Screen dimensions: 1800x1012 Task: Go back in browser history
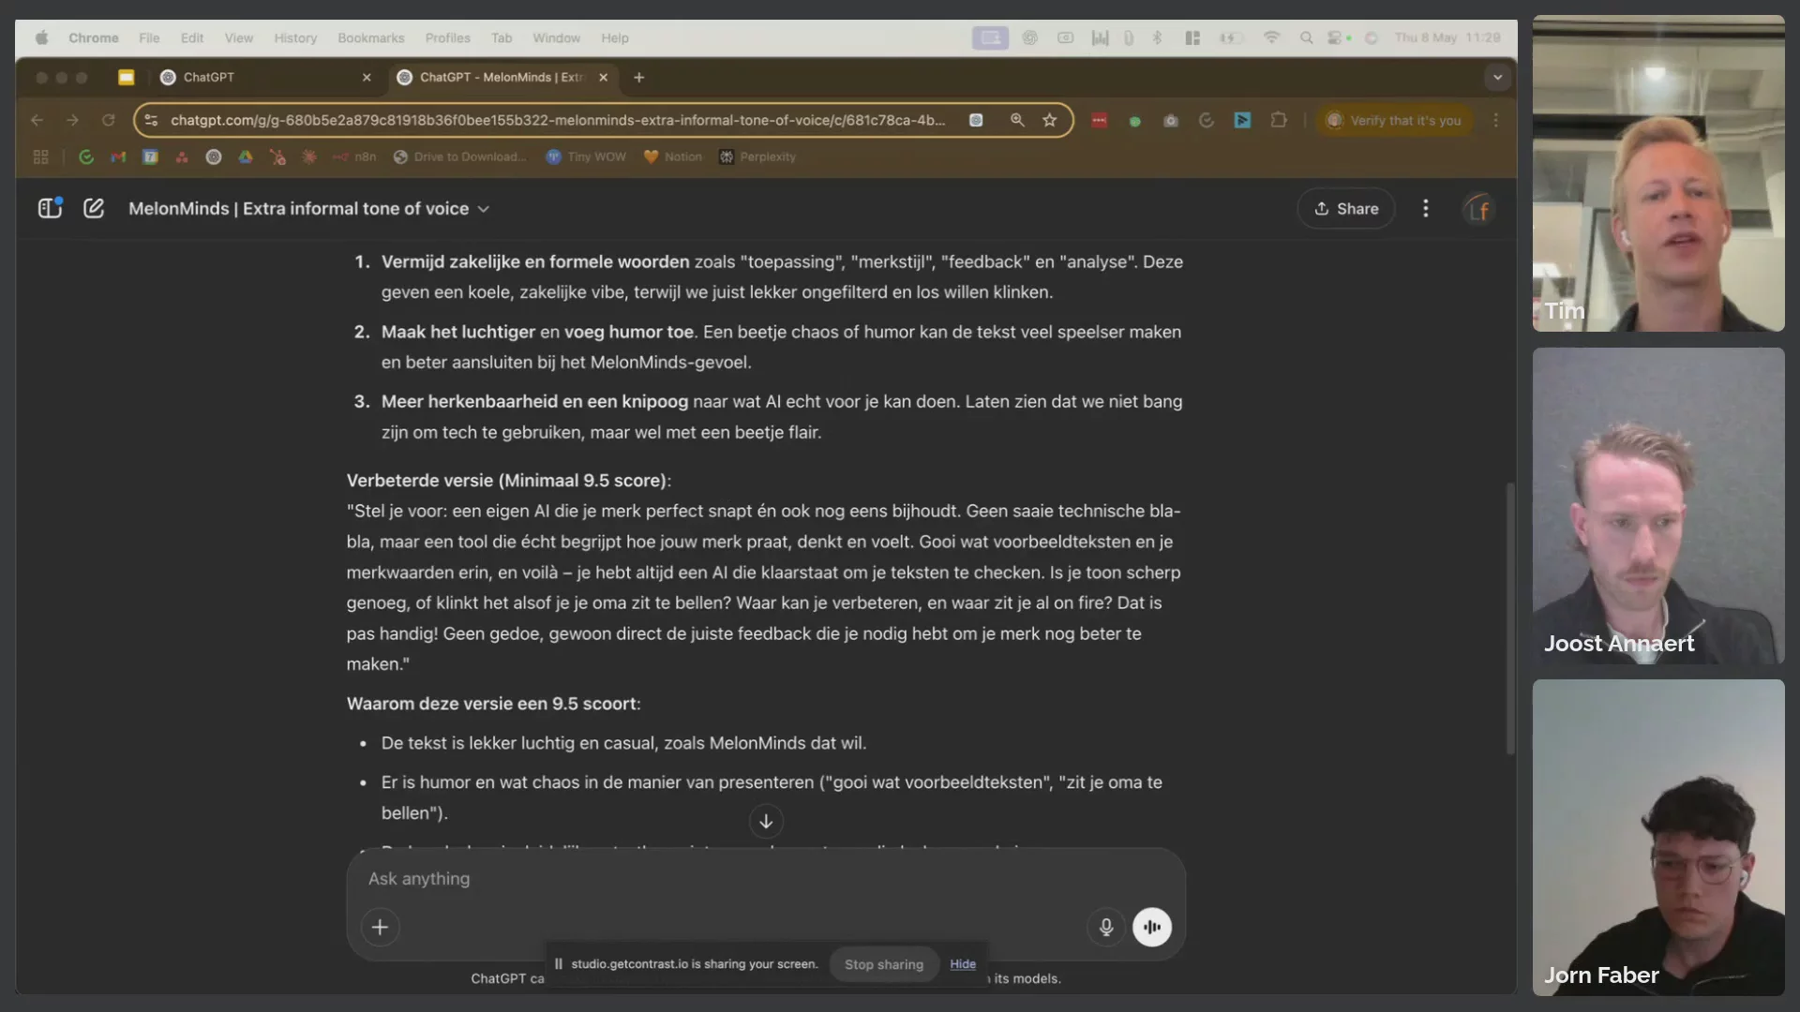tap(37, 120)
